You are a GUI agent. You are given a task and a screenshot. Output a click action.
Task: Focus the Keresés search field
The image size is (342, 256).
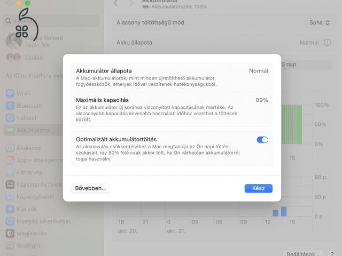[51, 21]
